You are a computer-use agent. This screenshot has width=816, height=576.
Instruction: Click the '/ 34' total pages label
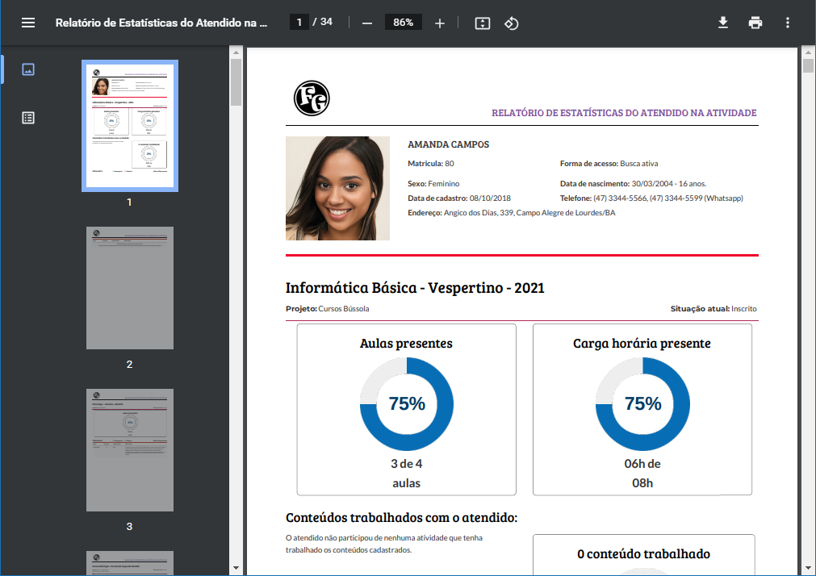pos(323,22)
